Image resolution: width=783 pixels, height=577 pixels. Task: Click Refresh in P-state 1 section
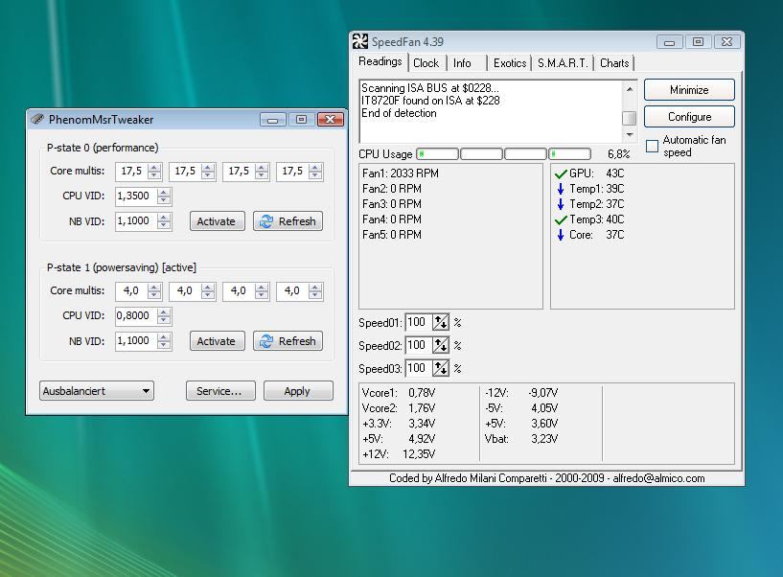click(288, 341)
